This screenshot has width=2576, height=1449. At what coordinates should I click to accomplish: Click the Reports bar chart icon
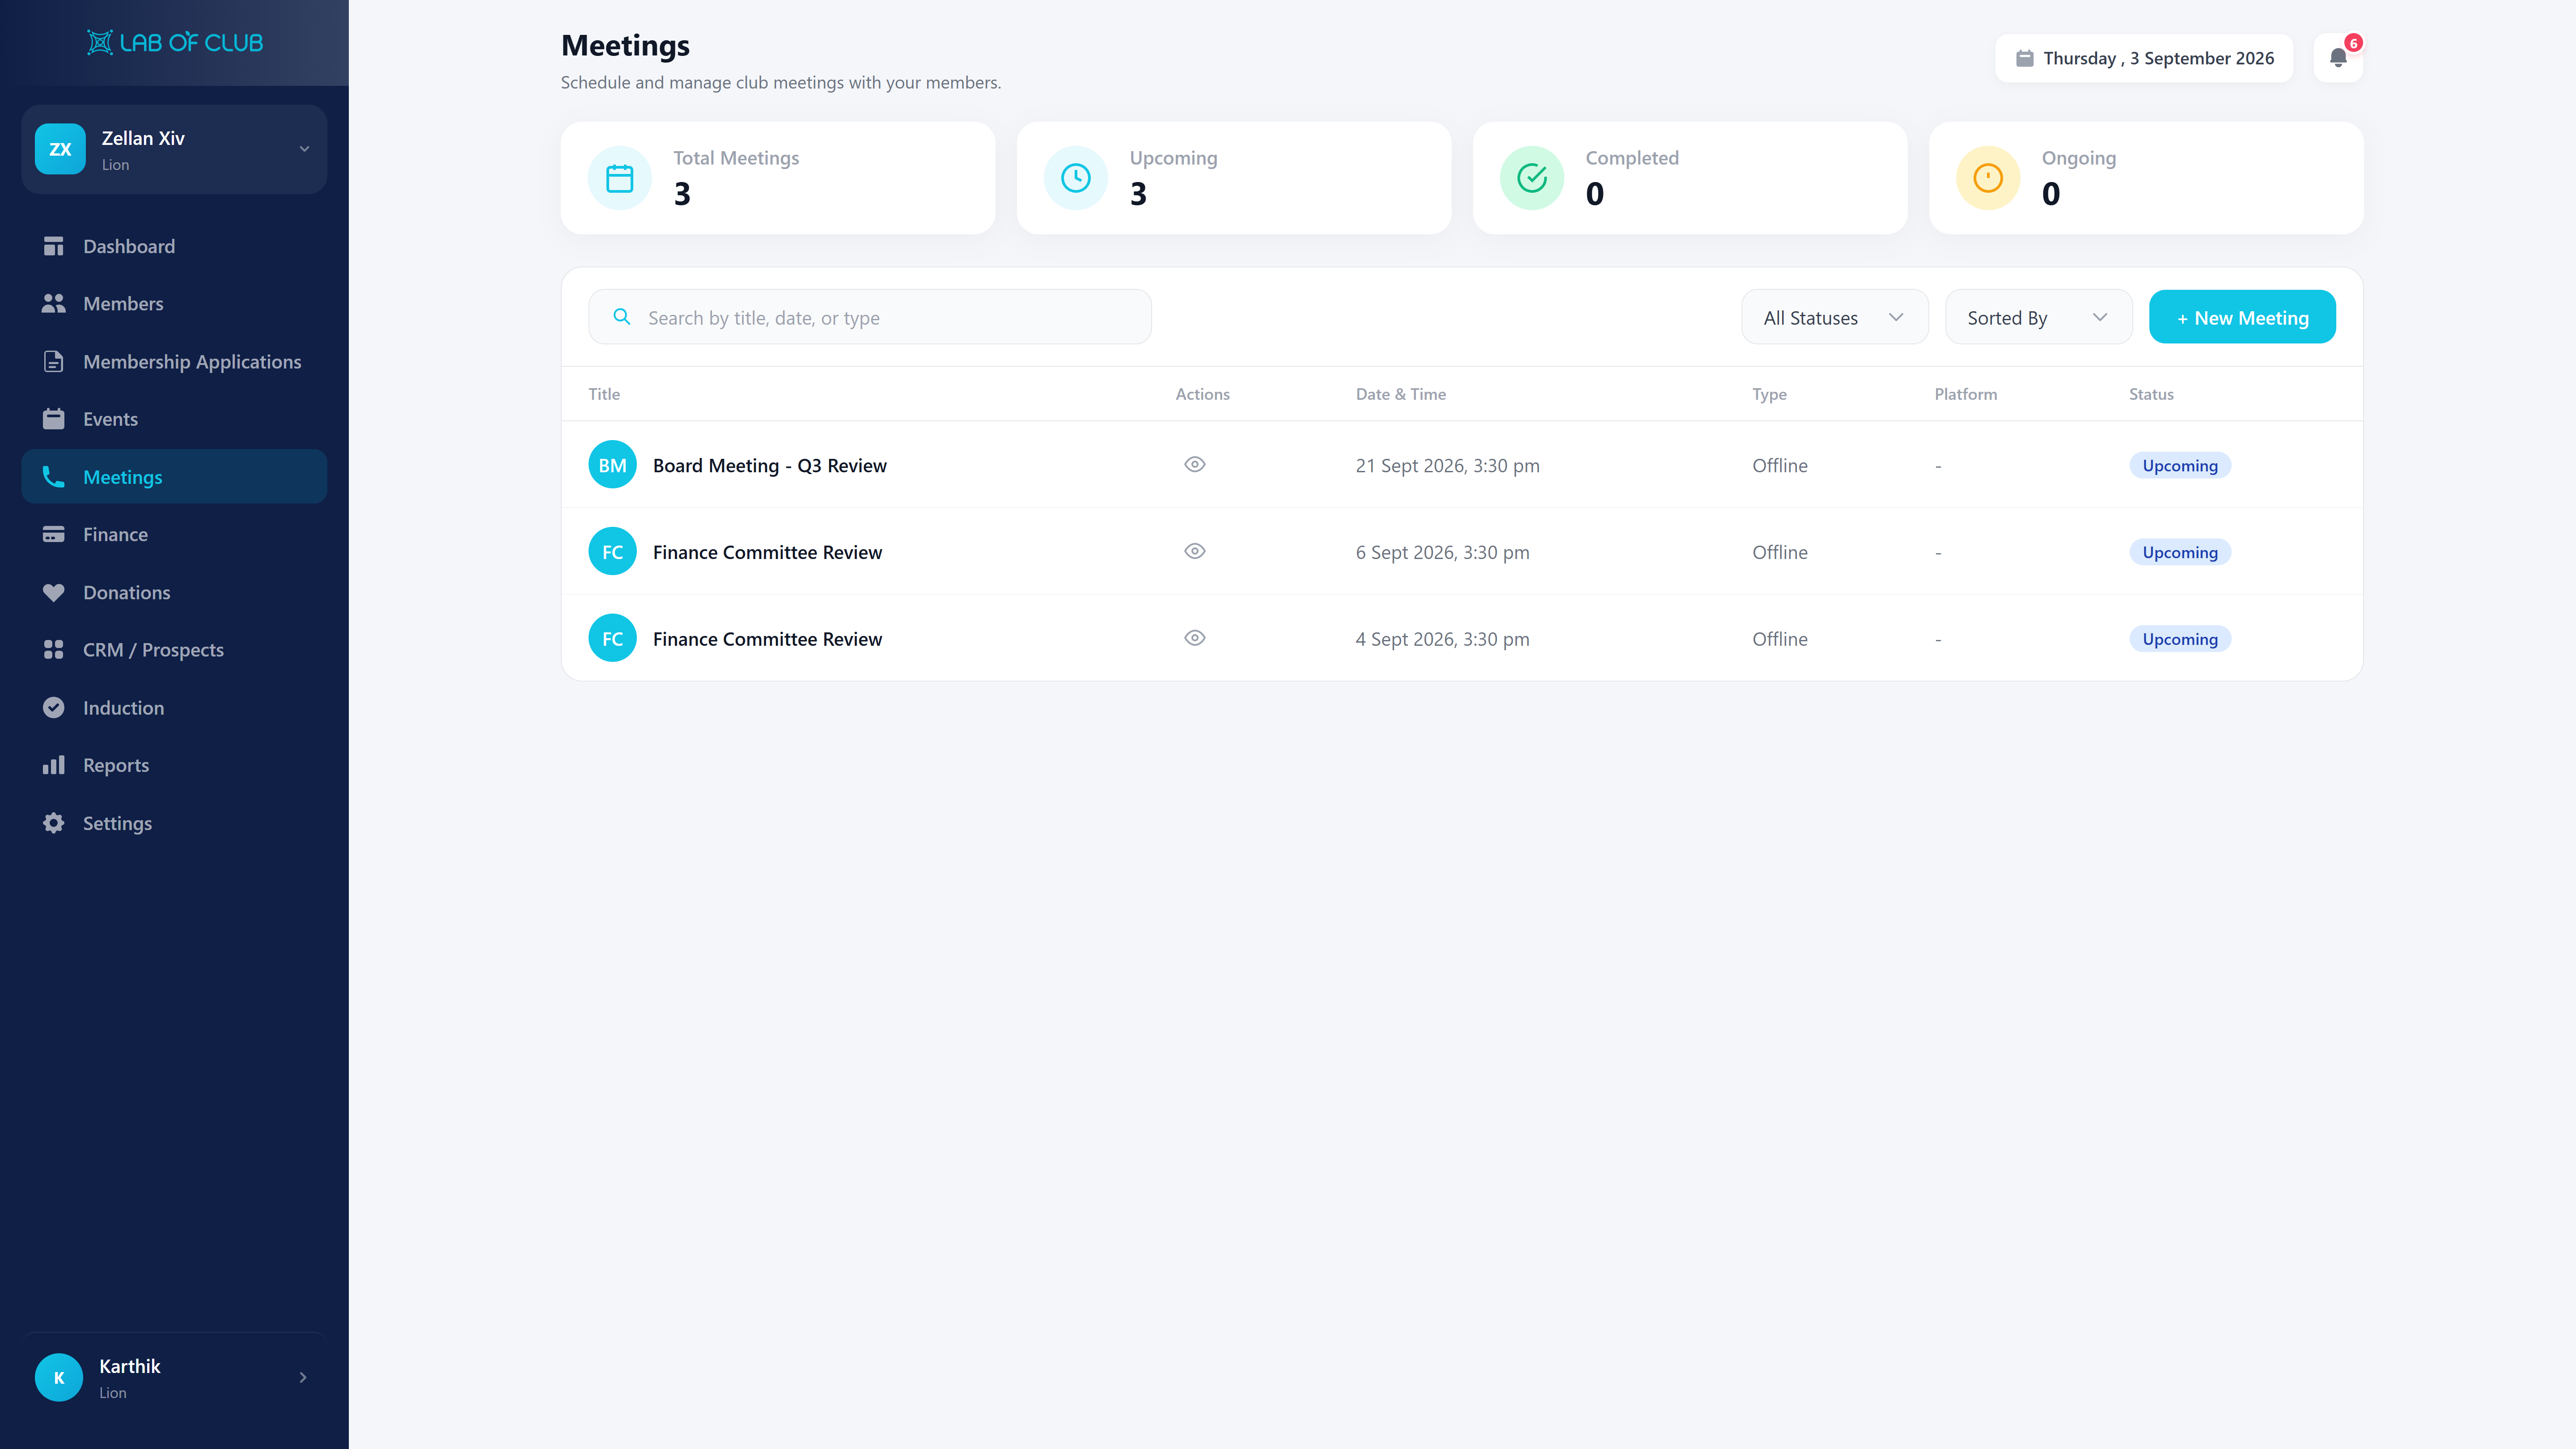tap(54, 765)
